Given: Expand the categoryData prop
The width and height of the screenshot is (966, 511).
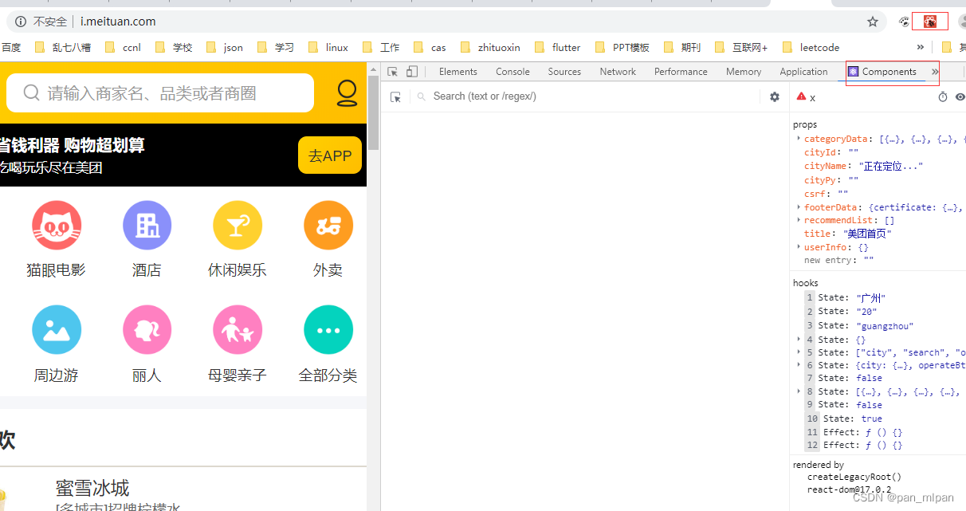Looking at the screenshot, I should [x=799, y=139].
